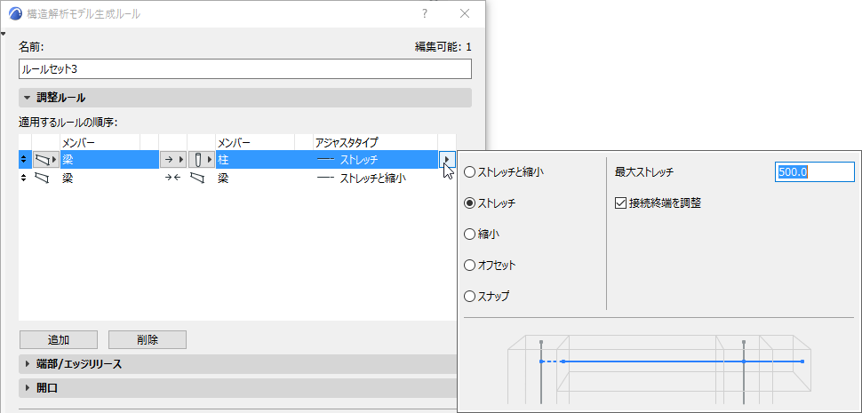Click drag handle of first 梁 rule row
The width and height of the screenshot is (862, 413).
click(x=24, y=160)
